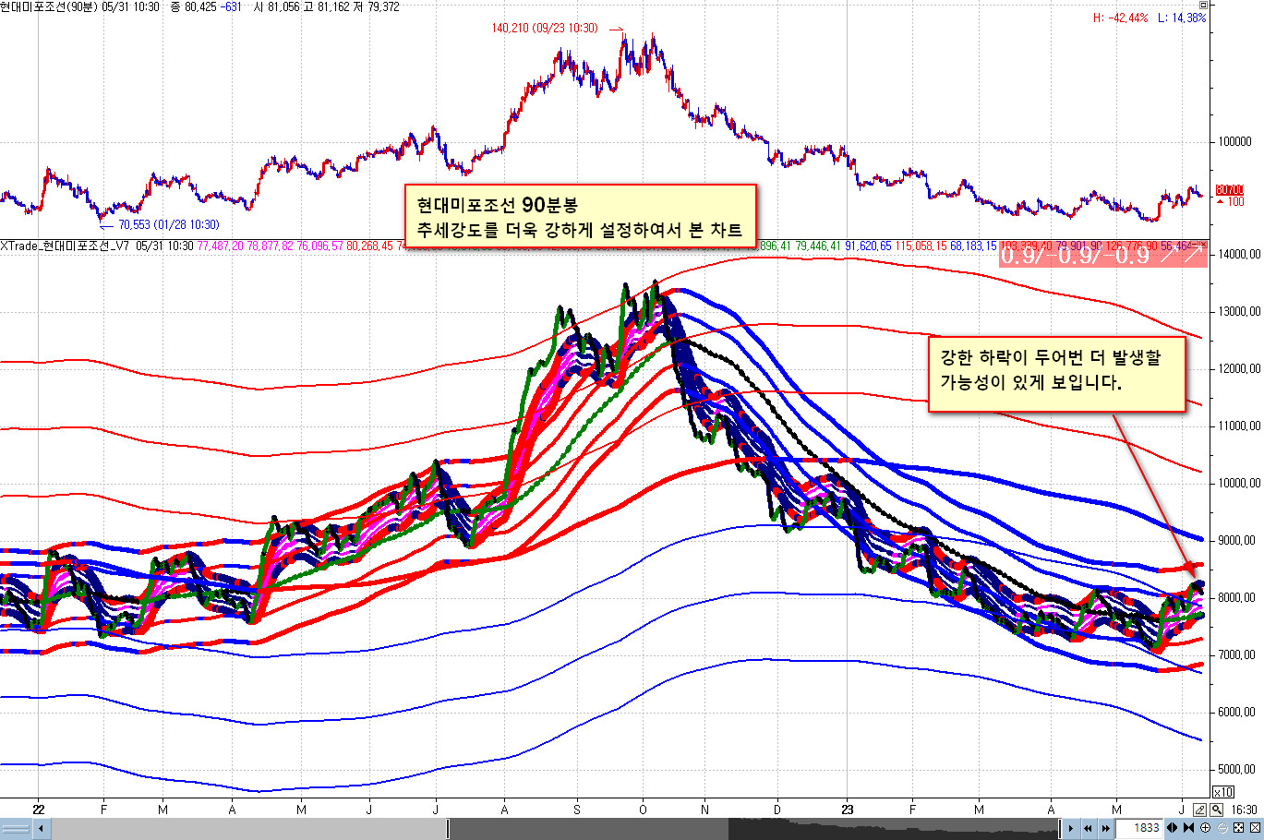Click the 현대미포조선 90분봉 annotation note

coord(580,217)
